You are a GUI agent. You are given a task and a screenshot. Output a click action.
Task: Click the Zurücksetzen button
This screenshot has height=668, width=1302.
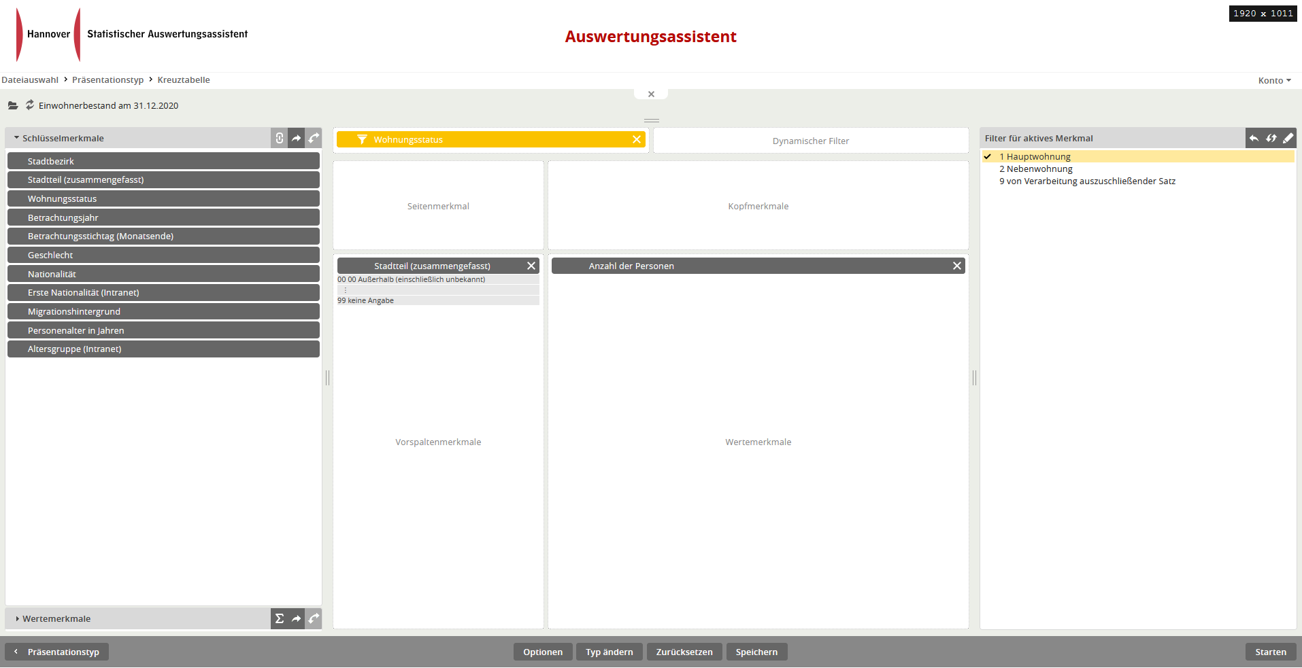point(684,652)
